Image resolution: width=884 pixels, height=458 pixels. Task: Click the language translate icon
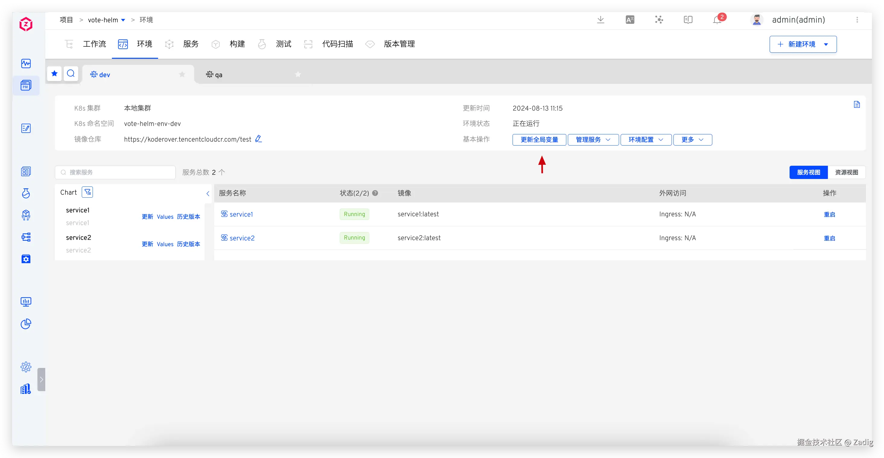630,20
